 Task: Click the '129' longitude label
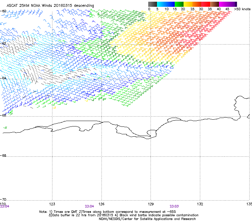(x=151, y=204)
